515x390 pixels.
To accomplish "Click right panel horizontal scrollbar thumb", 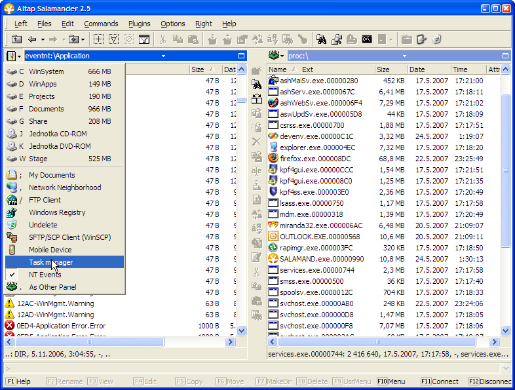I will (377, 342).
